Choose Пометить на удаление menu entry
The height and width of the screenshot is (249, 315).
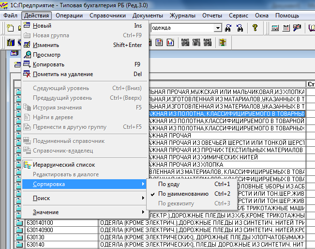click(85, 74)
